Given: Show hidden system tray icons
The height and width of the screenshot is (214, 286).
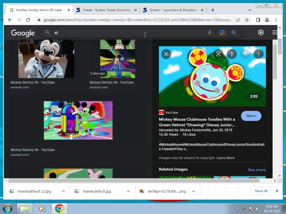Looking at the screenshot, I should click(237, 209).
